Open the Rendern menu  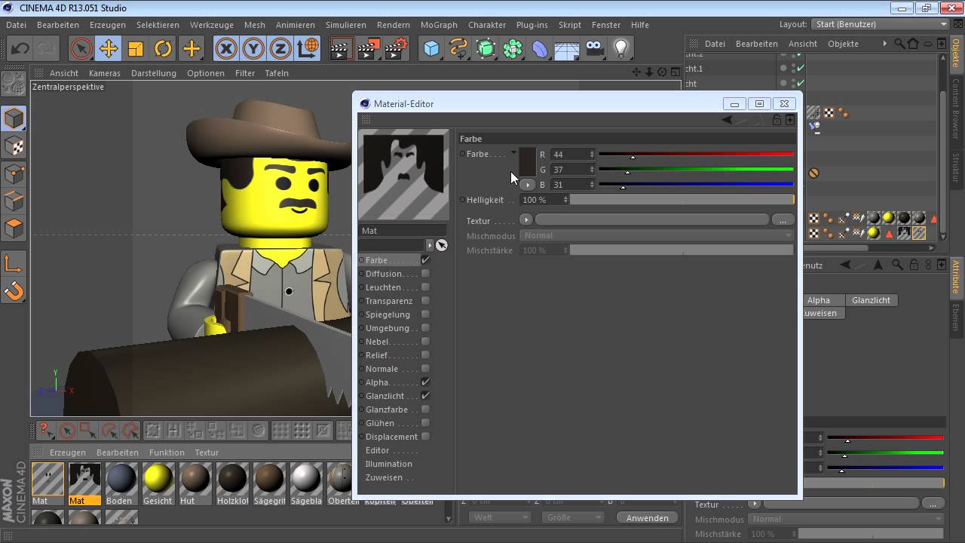(394, 25)
